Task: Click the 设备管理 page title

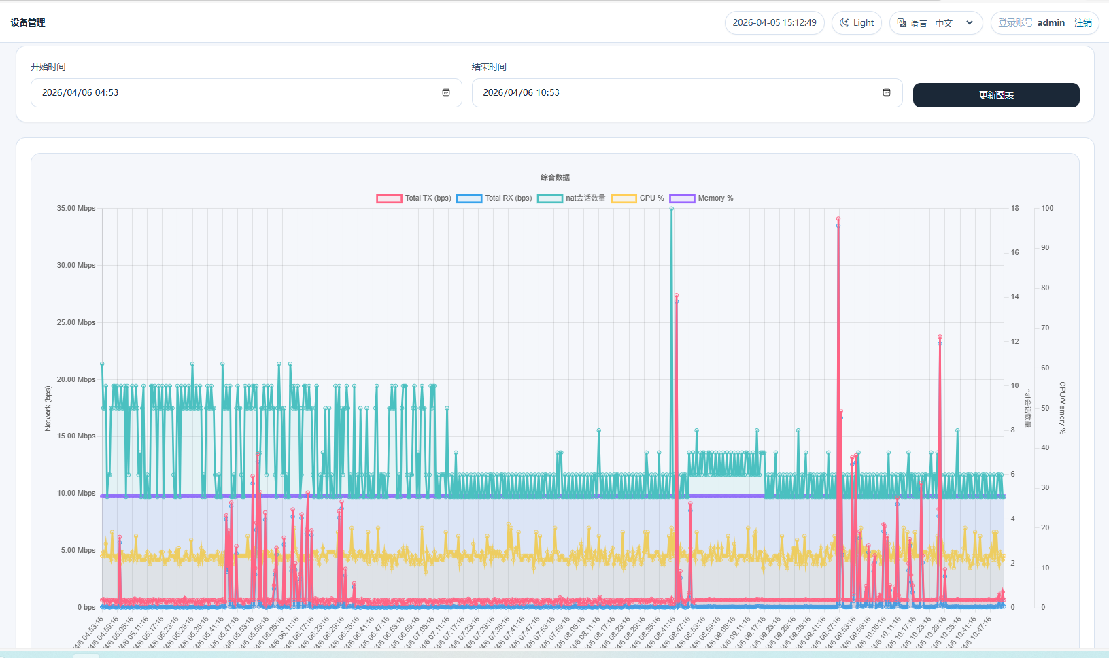Action: tap(28, 22)
